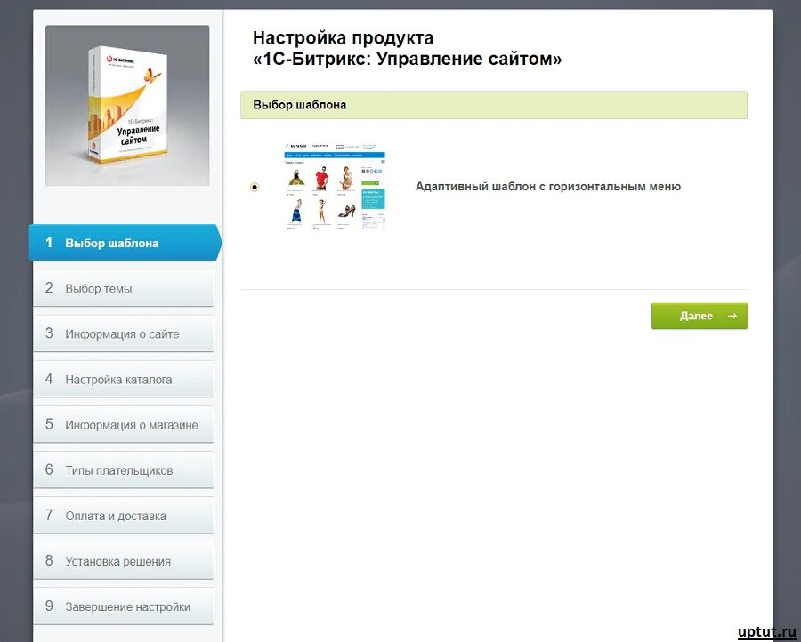Click the arrow icon on Далее button
The height and width of the screenshot is (642, 801).
coord(732,316)
